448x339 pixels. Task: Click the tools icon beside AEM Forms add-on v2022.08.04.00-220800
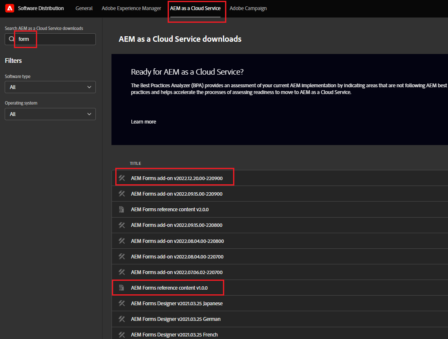[122, 241]
